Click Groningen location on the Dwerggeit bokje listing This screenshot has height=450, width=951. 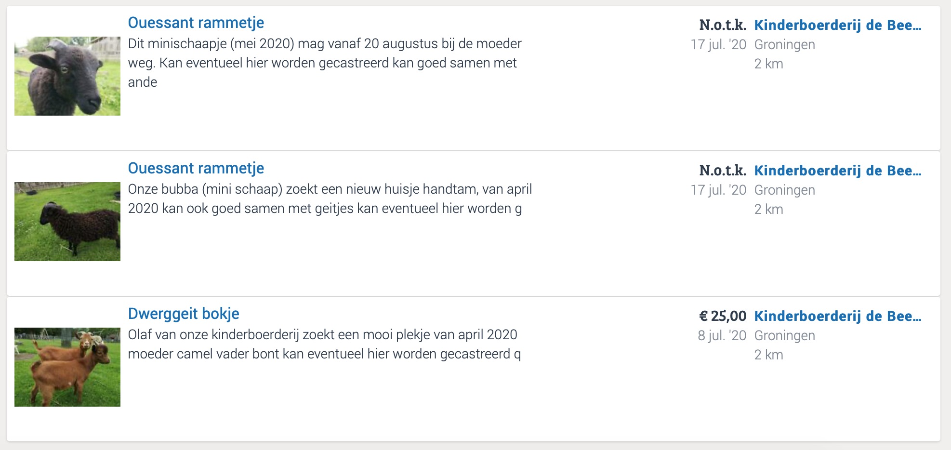tap(784, 335)
